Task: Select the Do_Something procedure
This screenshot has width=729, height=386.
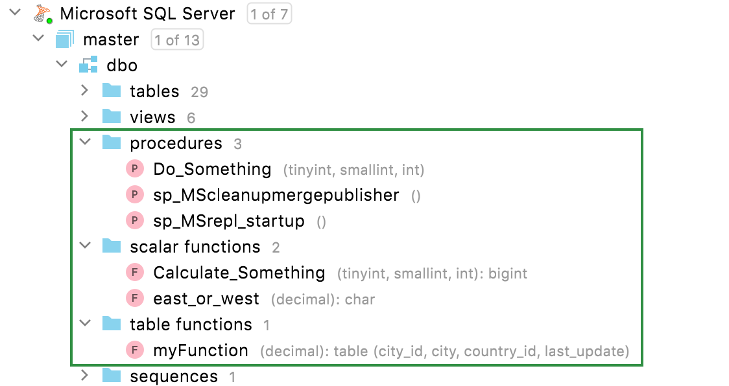Action: click(210, 168)
